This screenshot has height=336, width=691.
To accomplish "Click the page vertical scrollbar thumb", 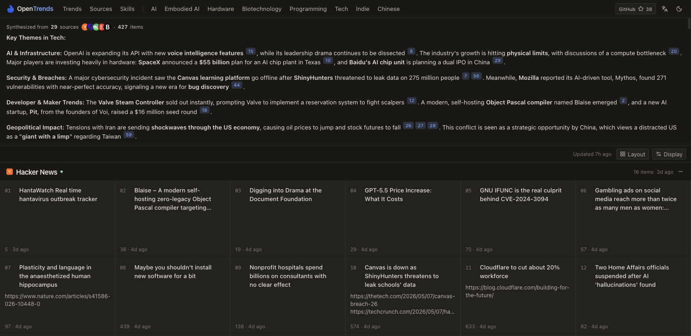I will [689, 24].
